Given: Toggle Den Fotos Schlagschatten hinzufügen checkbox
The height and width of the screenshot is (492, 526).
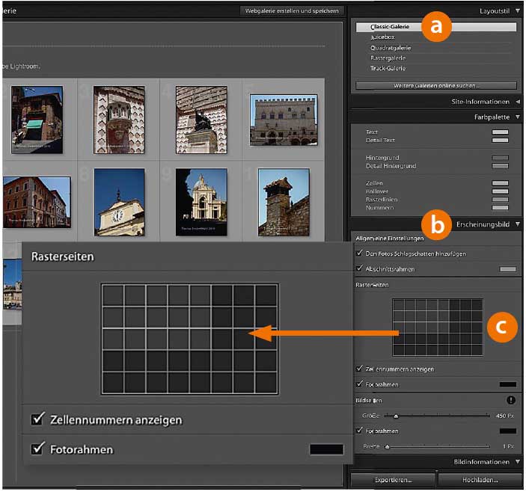Looking at the screenshot, I should coord(360,254).
